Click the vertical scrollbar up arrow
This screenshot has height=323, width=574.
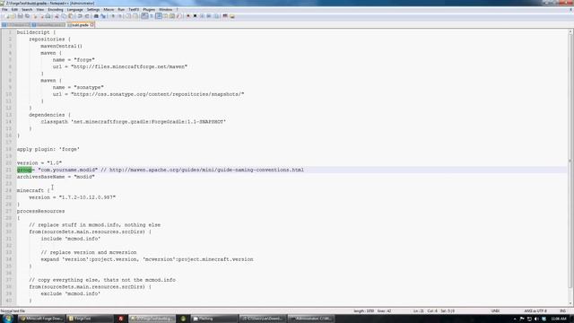(x=570, y=32)
